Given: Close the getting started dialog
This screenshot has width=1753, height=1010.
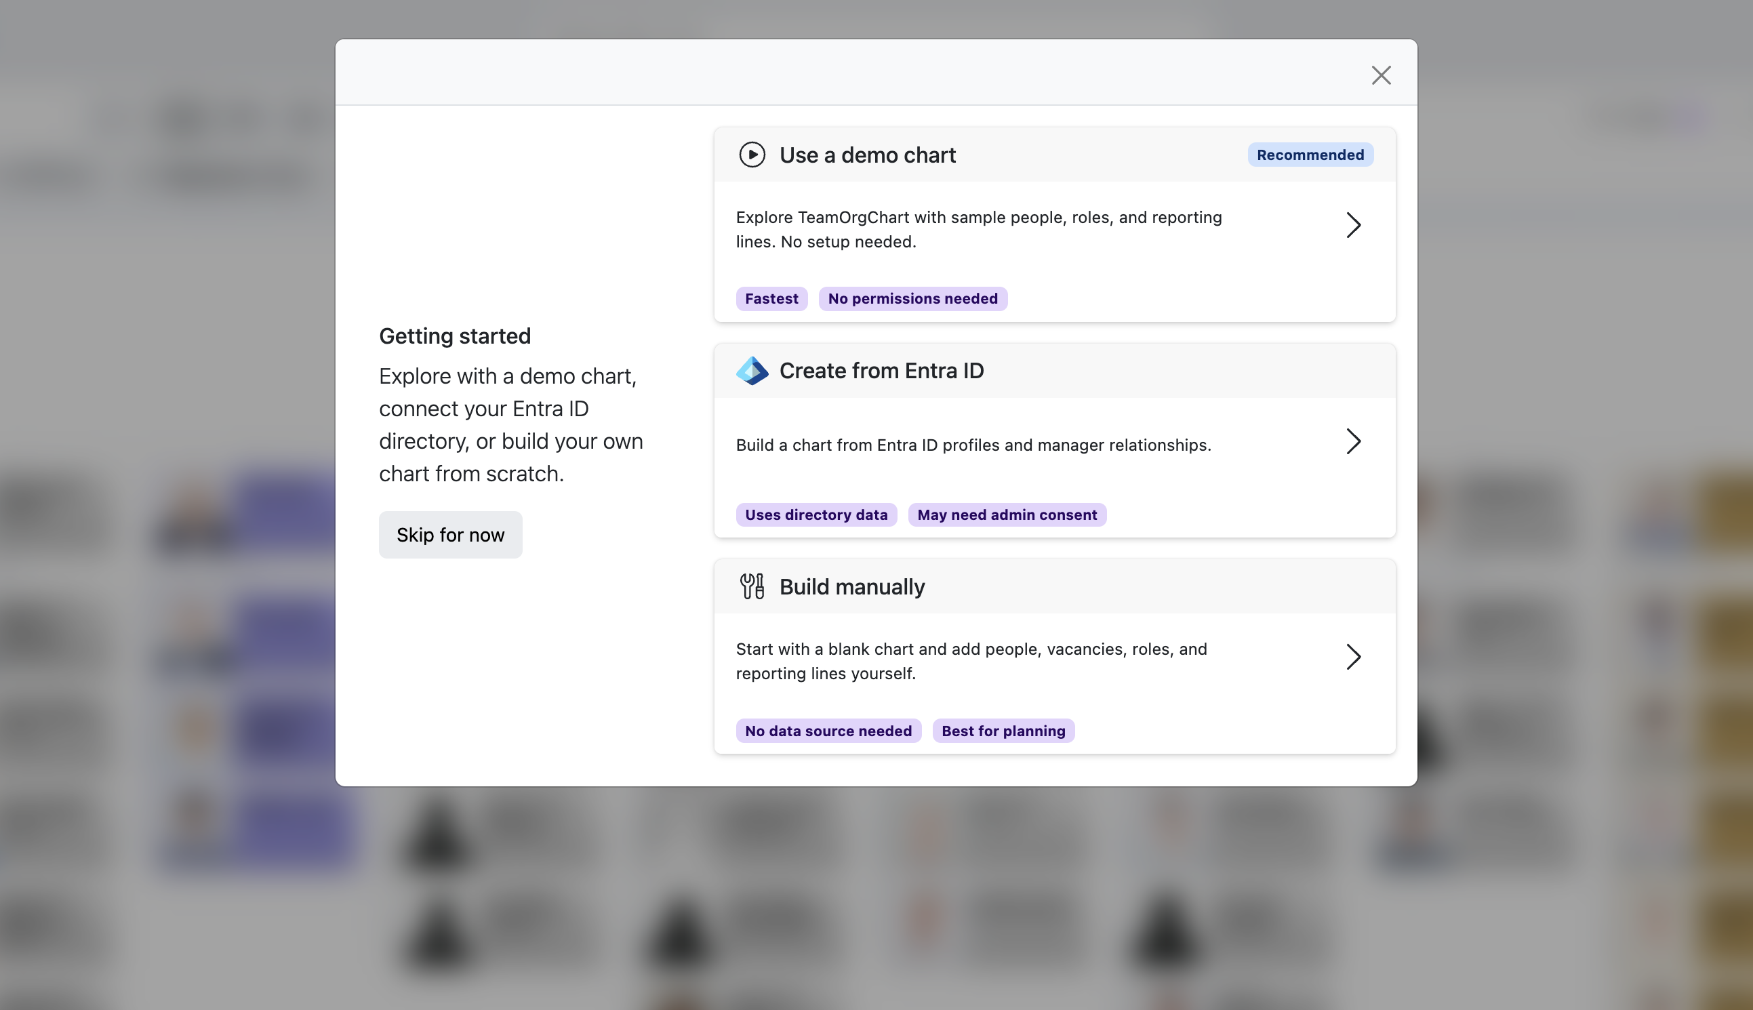Looking at the screenshot, I should 1380,75.
